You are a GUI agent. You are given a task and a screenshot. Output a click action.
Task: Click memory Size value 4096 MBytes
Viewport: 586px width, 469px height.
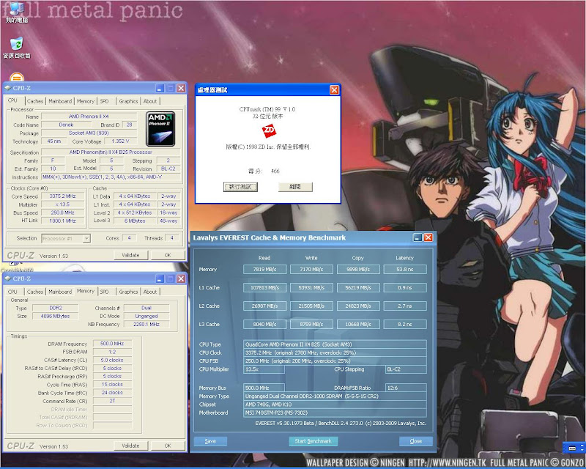tap(56, 316)
